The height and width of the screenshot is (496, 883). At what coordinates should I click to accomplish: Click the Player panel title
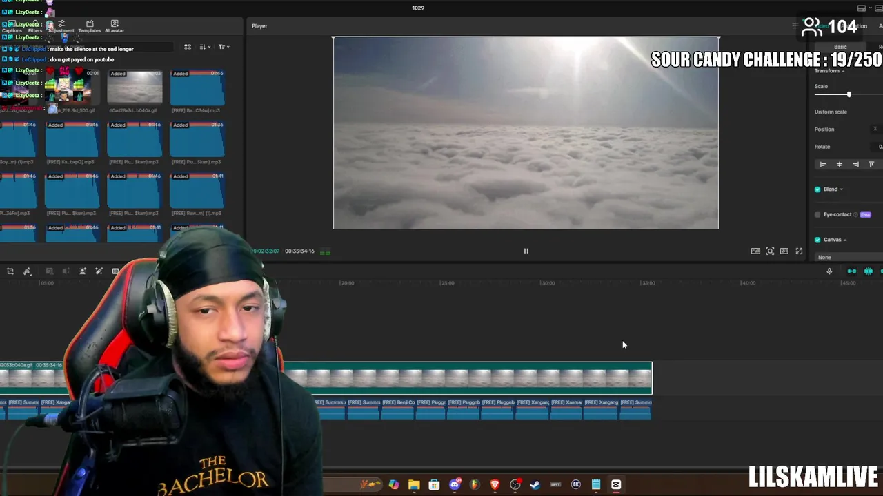pos(259,26)
